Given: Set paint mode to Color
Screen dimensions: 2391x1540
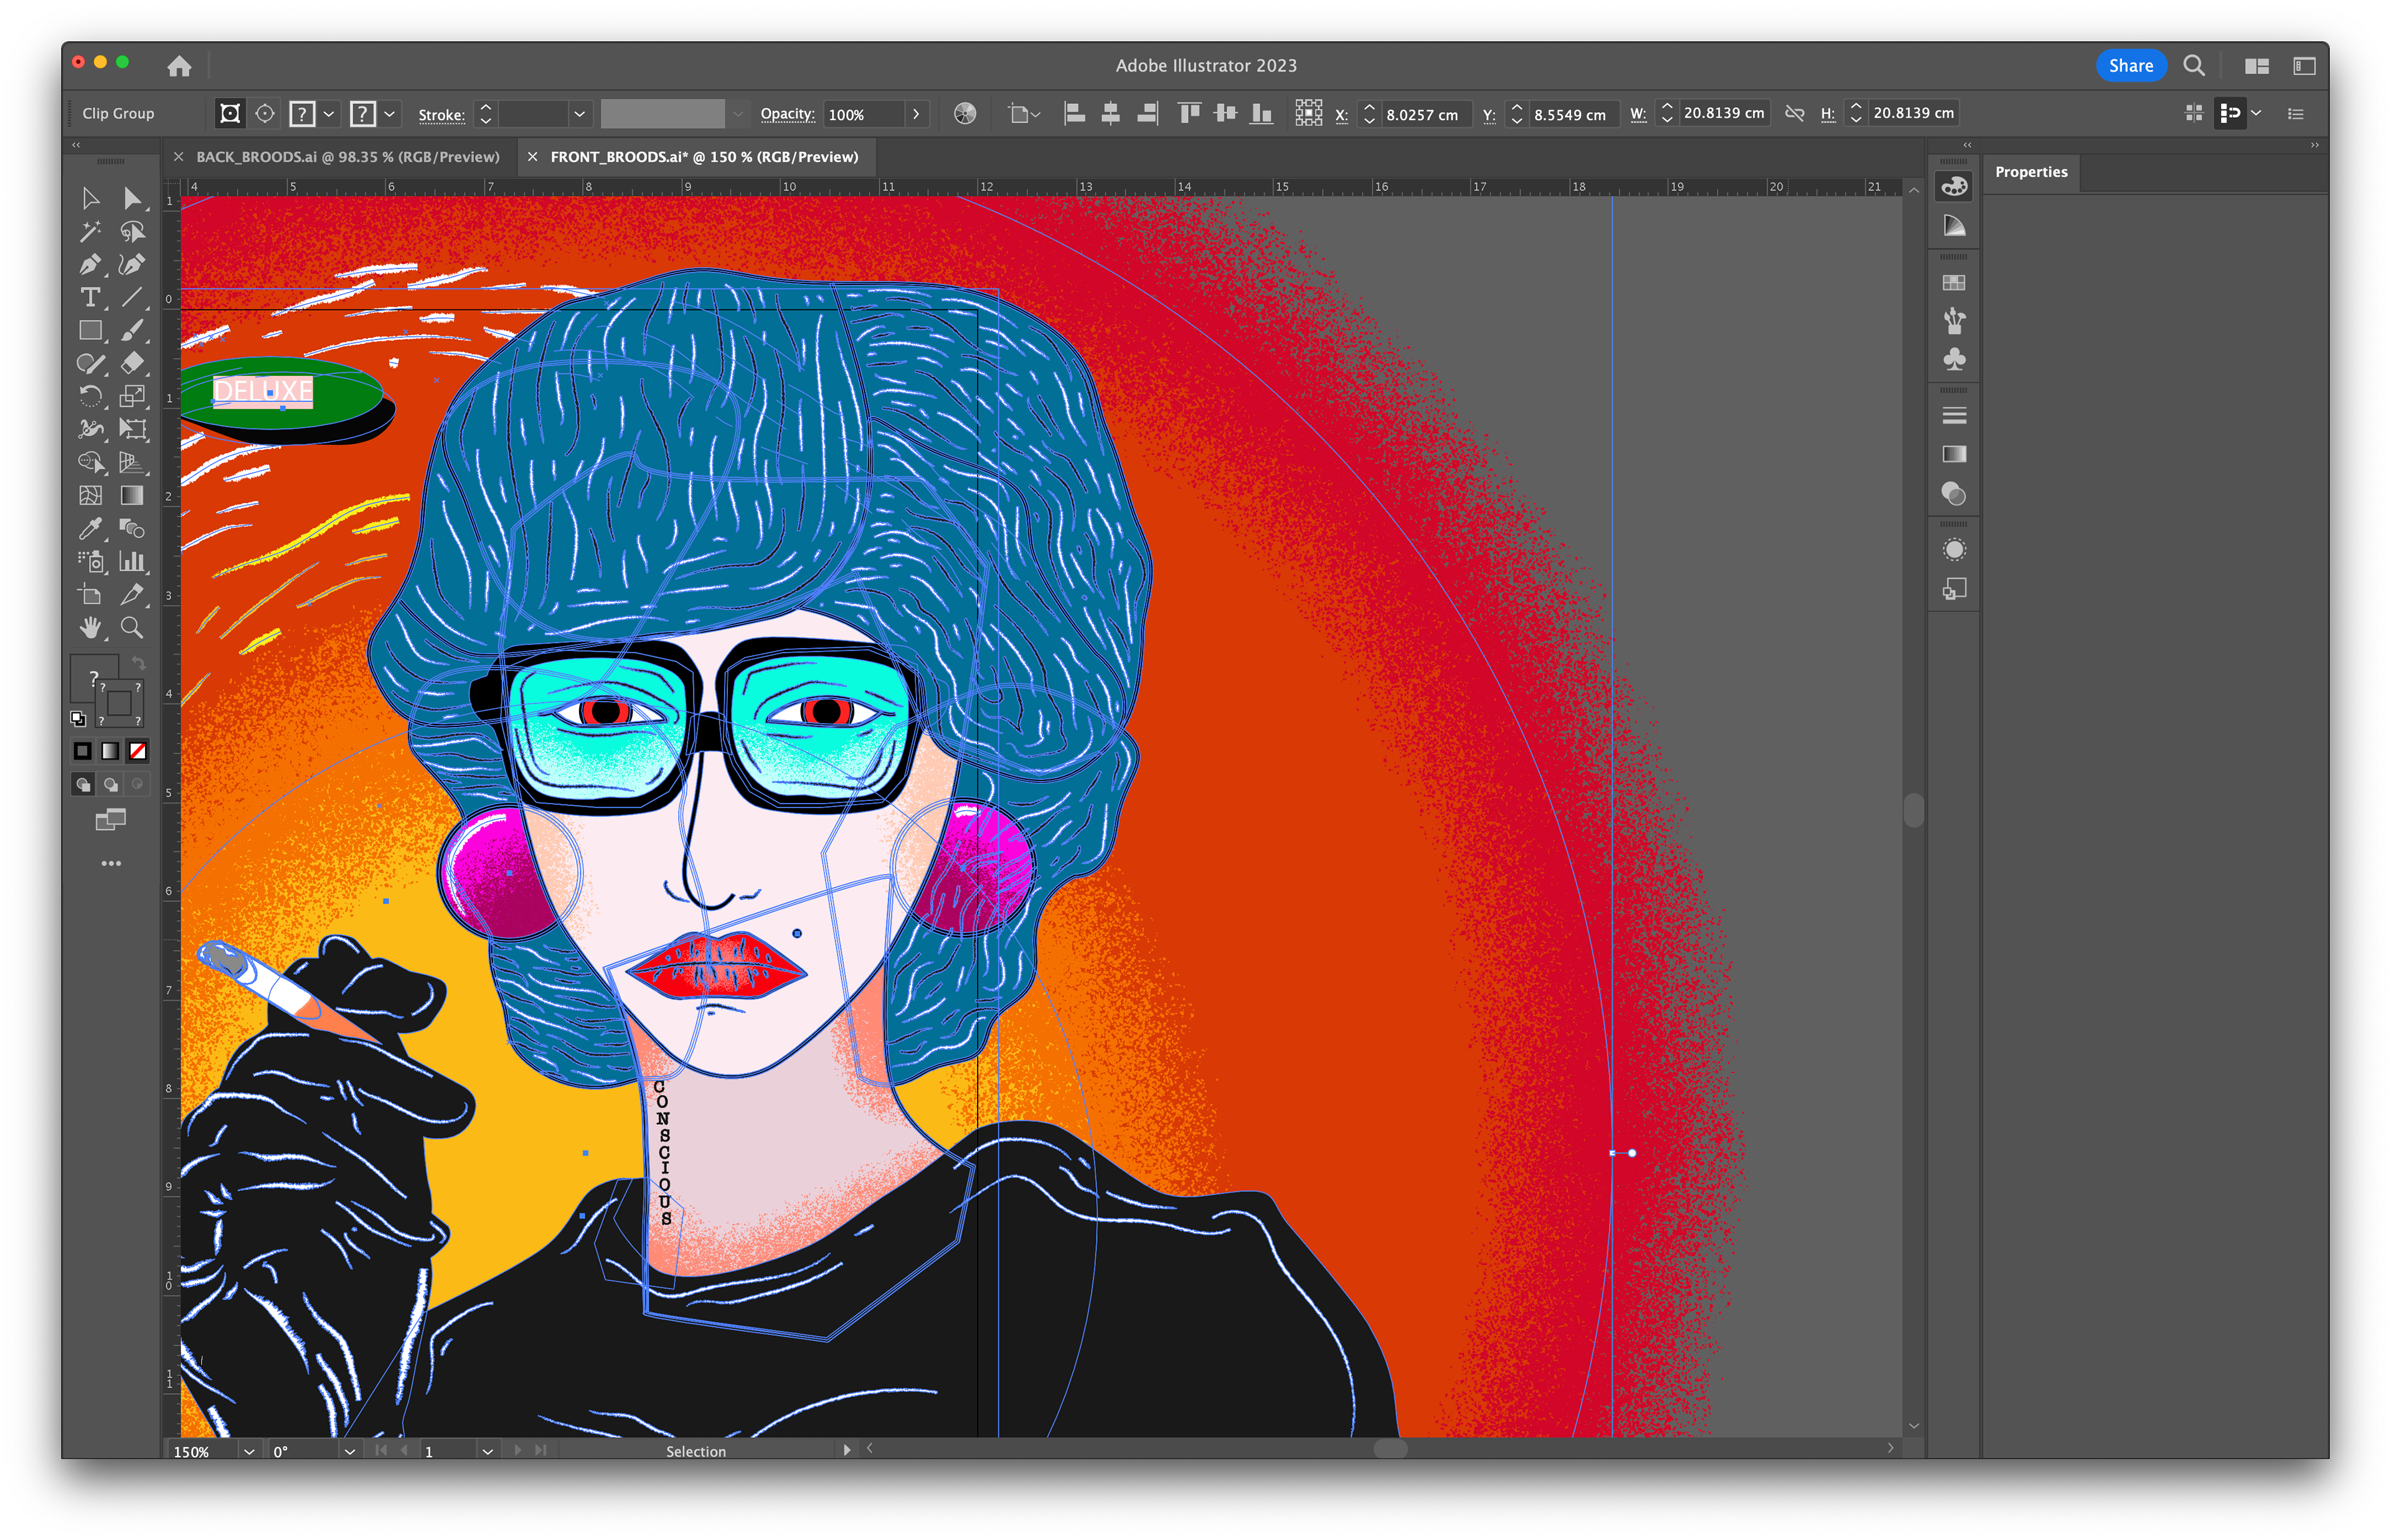Looking at the screenshot, I should [83, 751].
